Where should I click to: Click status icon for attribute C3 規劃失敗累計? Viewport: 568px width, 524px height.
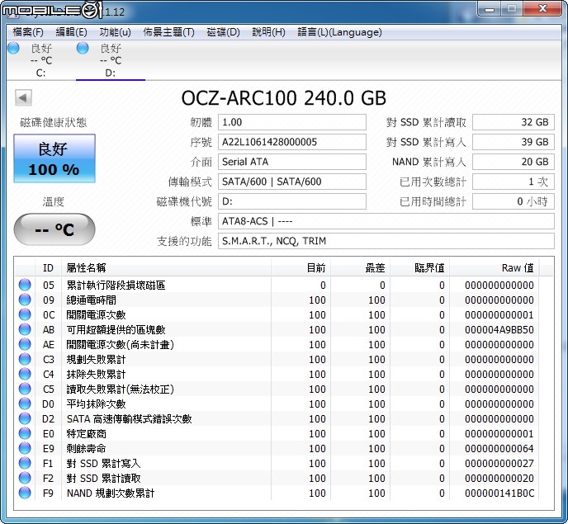click(x=25, y=359)
